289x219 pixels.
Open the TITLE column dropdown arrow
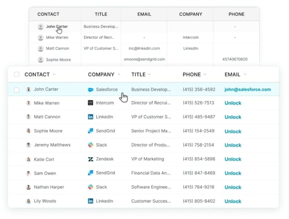149,74
